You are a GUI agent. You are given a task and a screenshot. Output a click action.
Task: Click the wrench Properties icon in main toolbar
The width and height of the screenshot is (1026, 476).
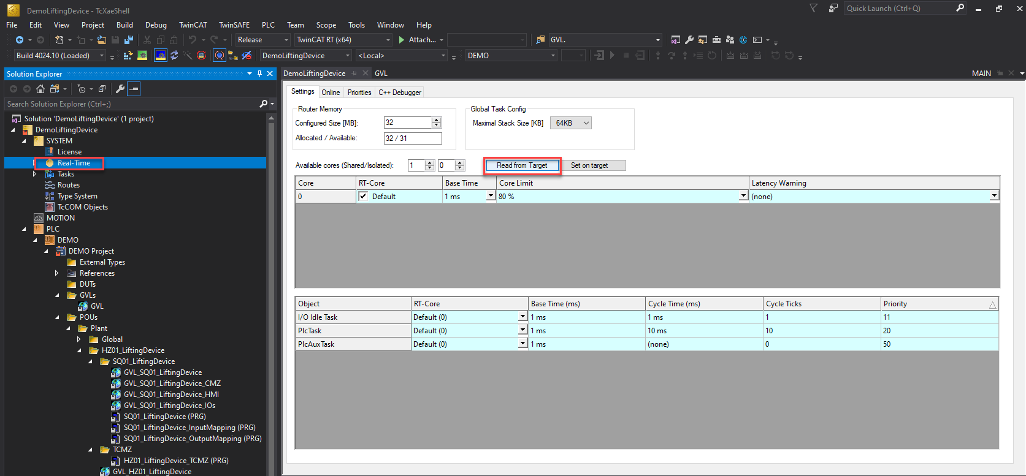click(x=689, y=40)
